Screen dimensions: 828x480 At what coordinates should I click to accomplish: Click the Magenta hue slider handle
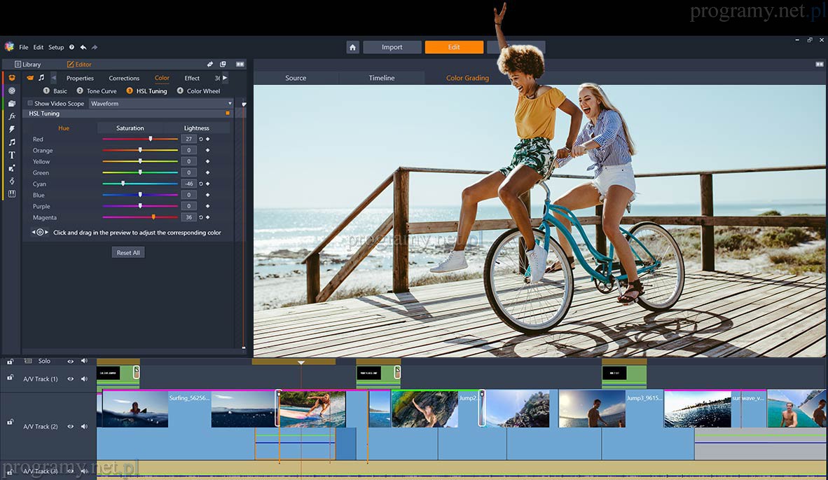153,217
